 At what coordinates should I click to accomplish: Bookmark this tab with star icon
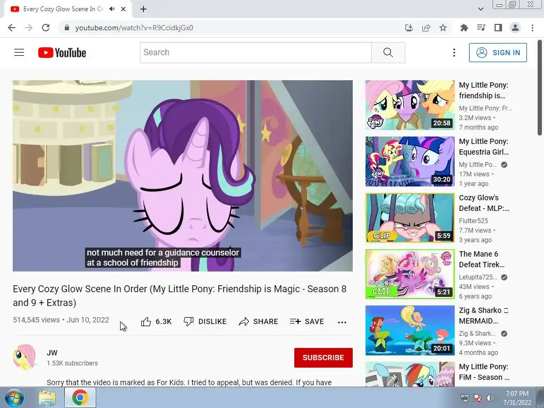pyautogui.click(x=443, y=28)
